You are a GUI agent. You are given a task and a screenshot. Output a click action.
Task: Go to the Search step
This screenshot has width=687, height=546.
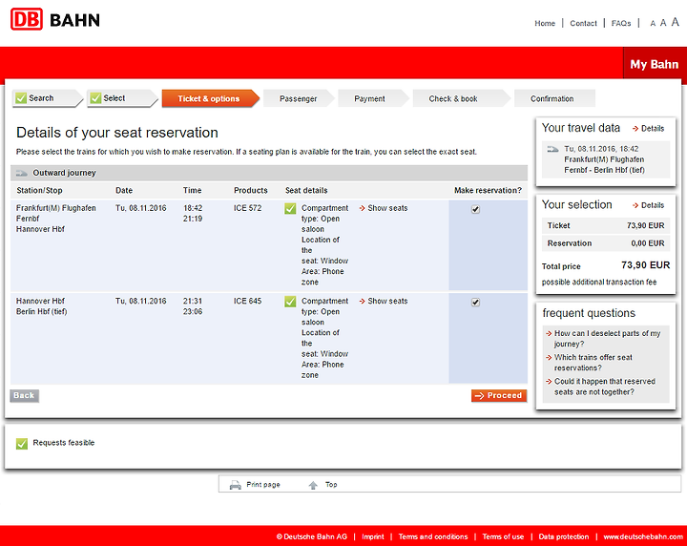point(48,98)
